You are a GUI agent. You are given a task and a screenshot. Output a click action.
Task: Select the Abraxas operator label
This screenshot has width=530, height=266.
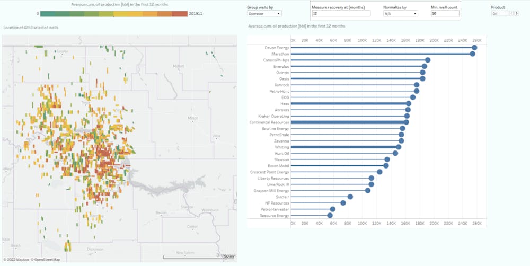[282, 110]
